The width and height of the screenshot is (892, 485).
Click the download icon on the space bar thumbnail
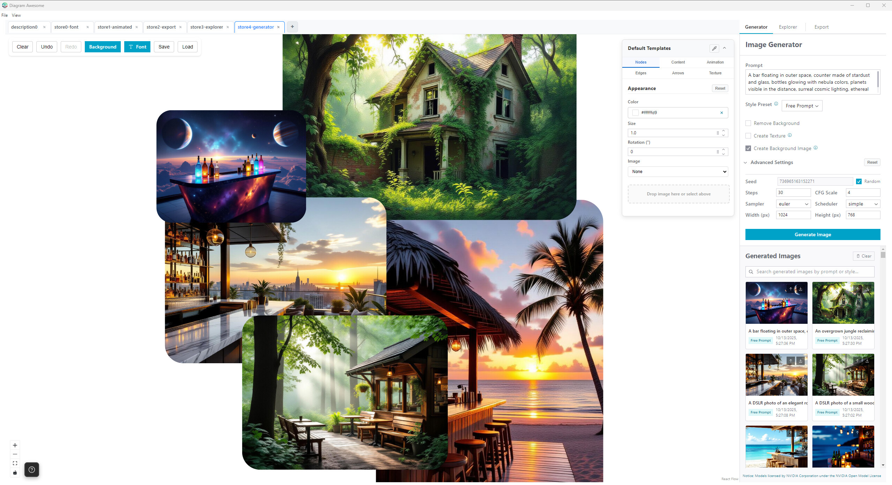tap(800, 289)
